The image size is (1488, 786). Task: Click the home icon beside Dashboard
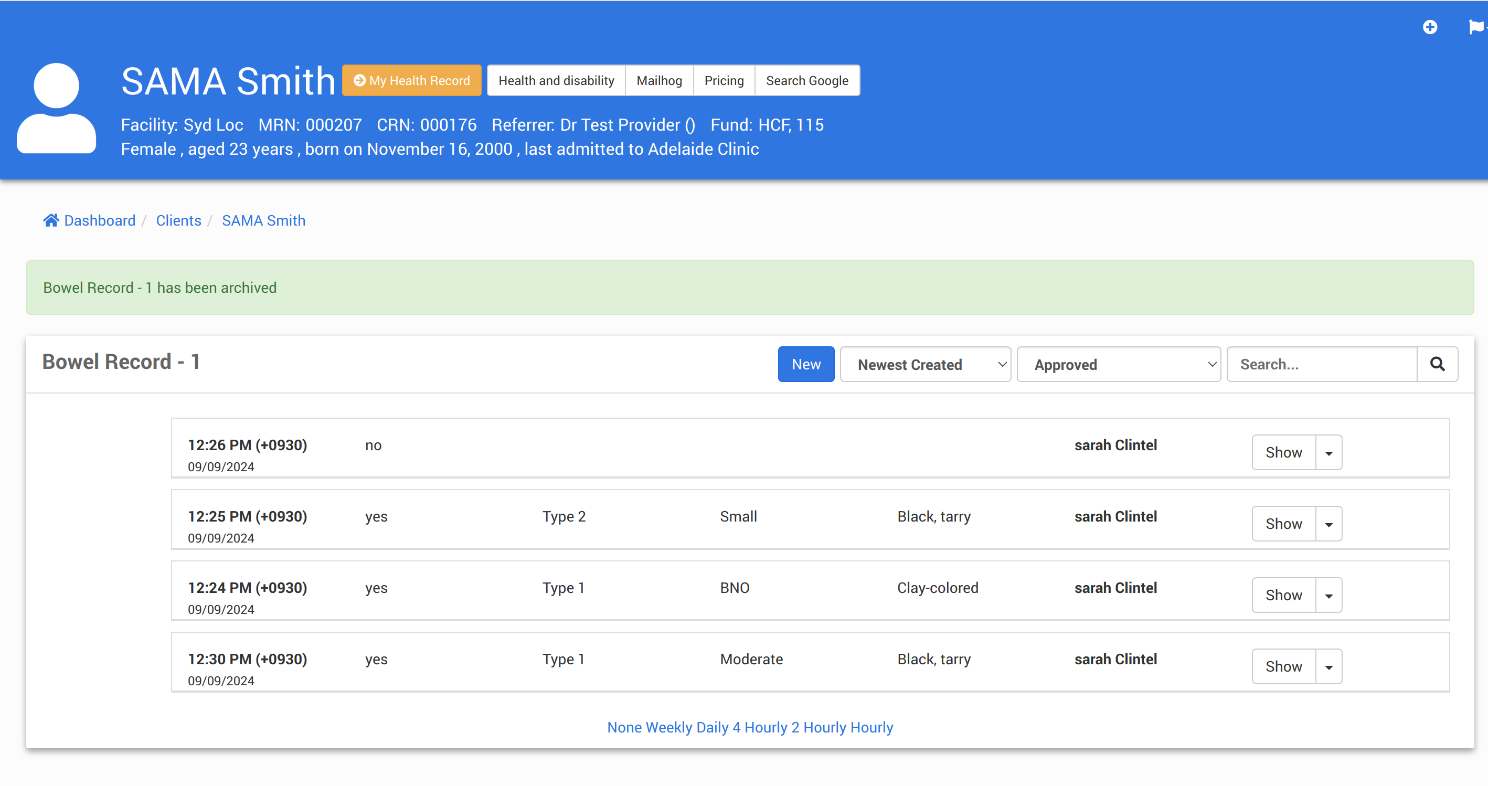tap(51, 220)
